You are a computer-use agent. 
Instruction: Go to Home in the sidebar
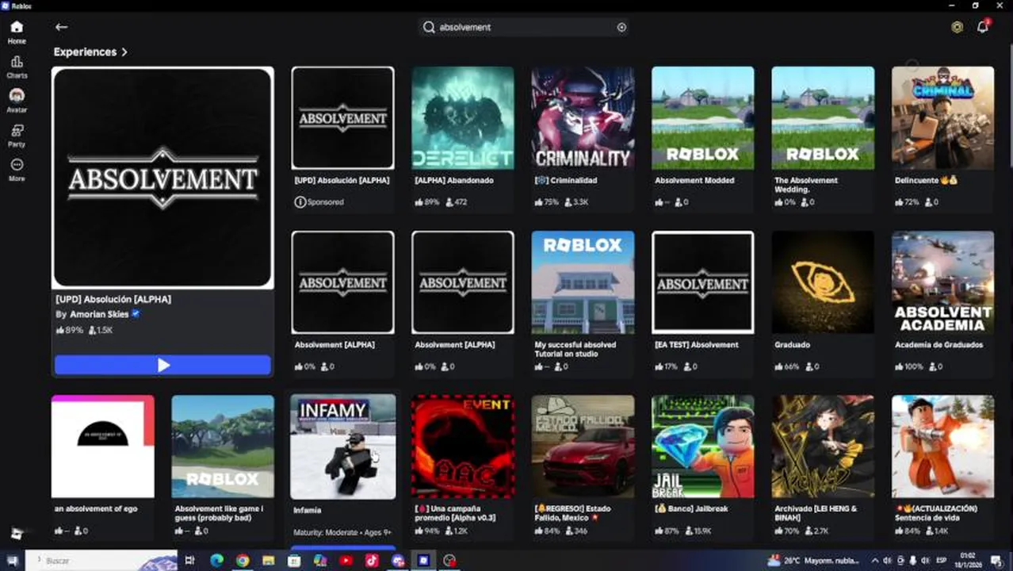pos(17,32)
